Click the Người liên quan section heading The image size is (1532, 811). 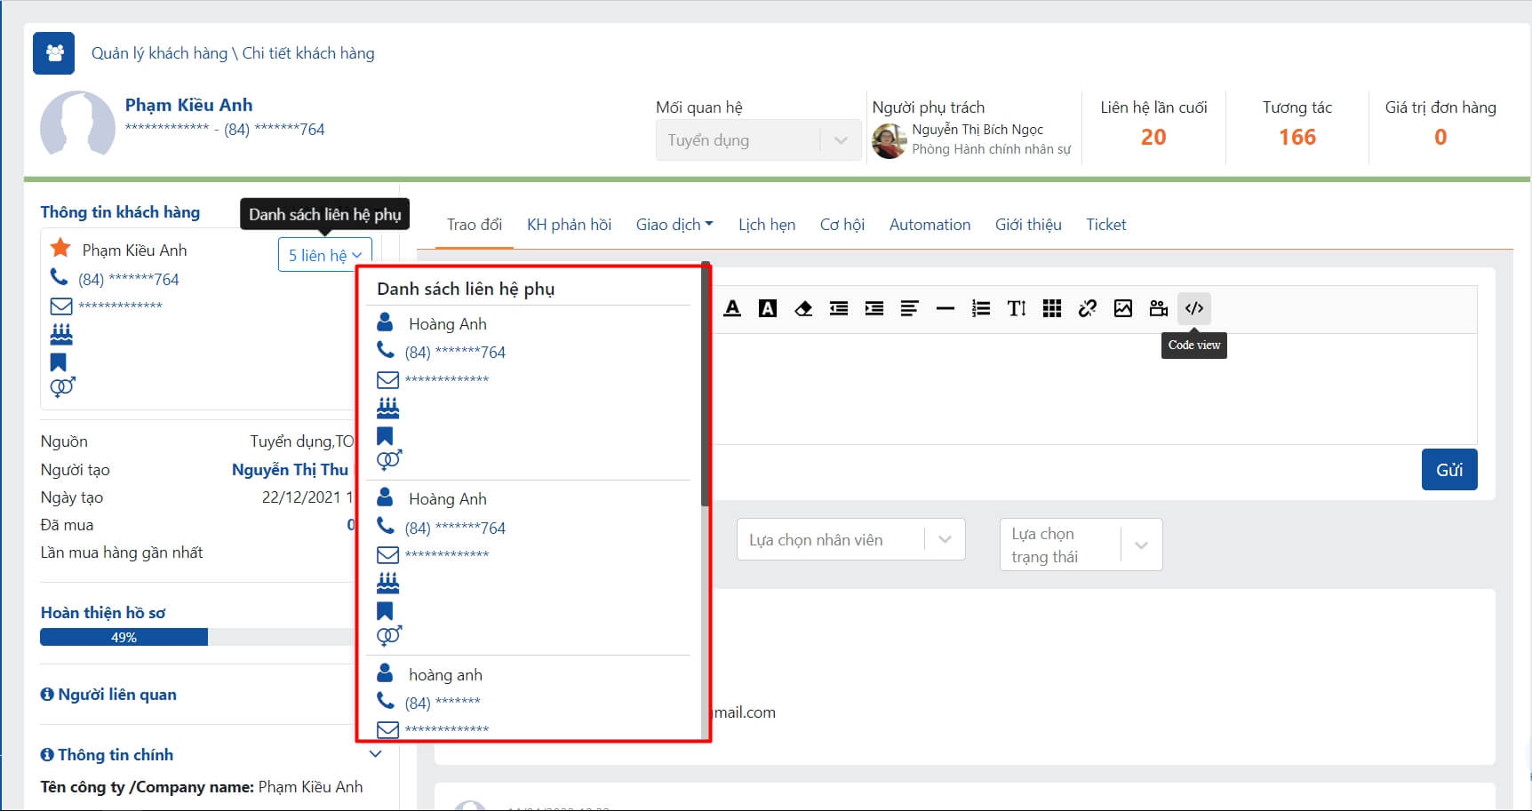point(117,695)
